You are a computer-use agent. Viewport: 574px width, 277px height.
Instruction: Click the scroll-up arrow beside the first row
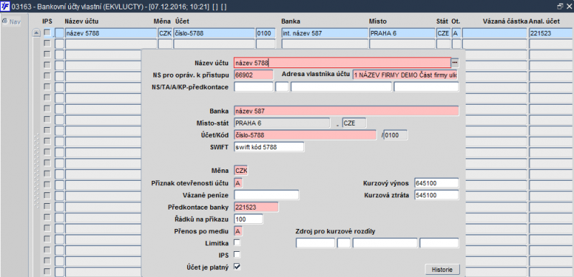click(37, 33)
